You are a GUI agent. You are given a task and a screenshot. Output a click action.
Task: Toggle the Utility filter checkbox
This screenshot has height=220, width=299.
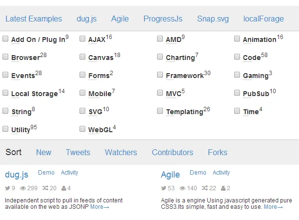pyautogui.click(x=5, y=129)
